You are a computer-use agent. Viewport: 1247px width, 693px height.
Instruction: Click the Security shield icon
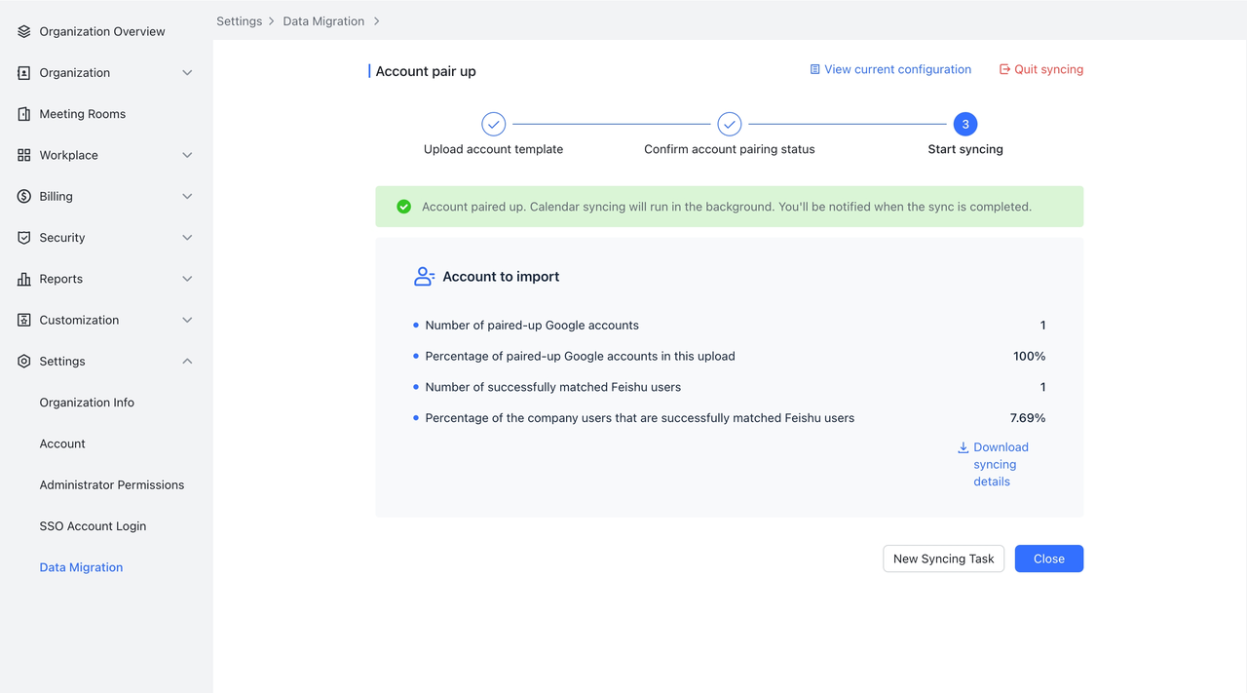[24, 238]
